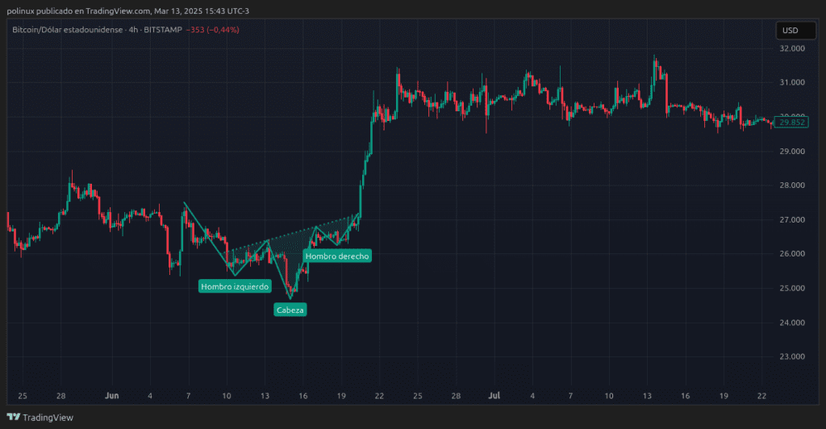Select the Hombro derecho annotation label
826x429 pixels.
coord(337,256)
